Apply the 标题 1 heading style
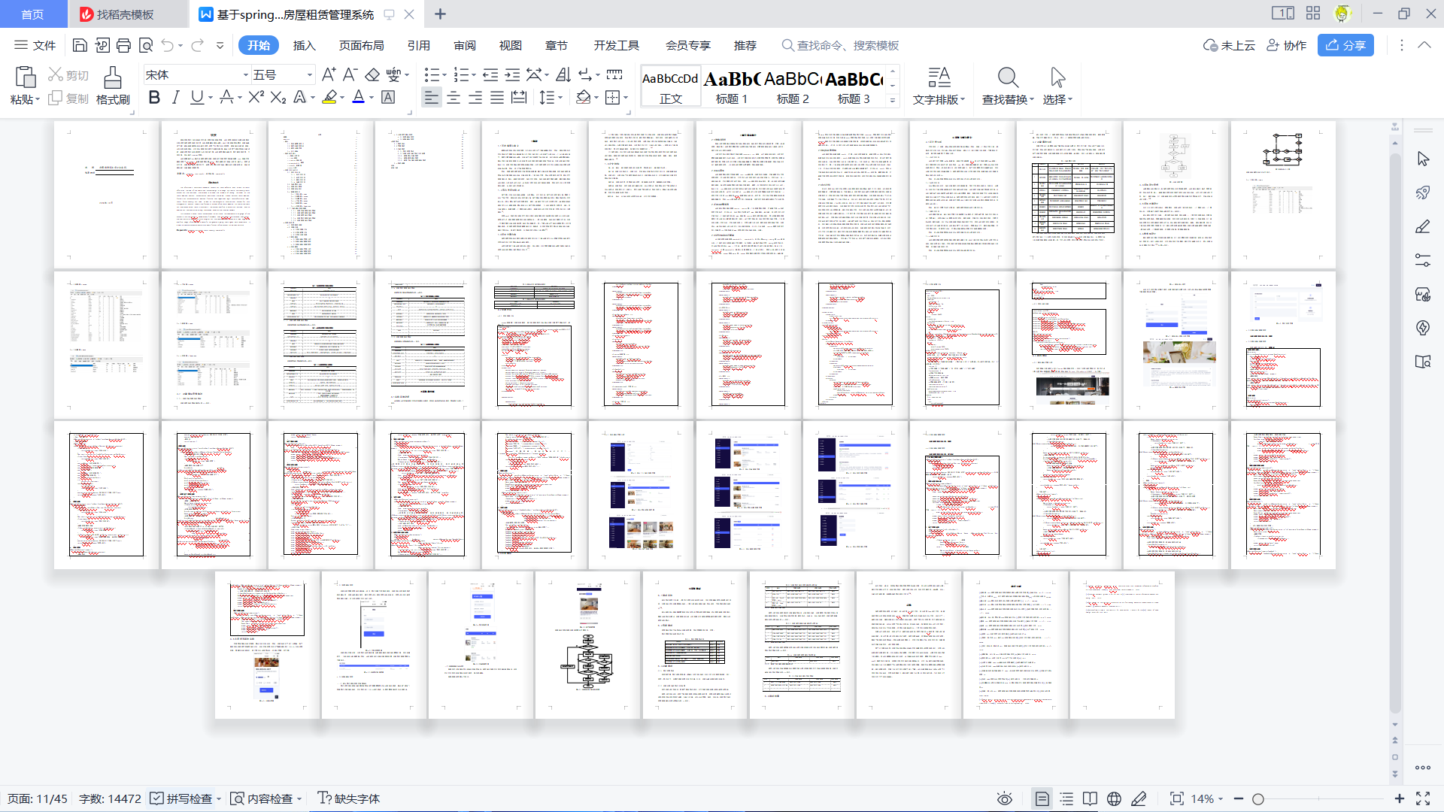Image resolution: width=1444 pixels, height=812 pixels. [731, 86]
